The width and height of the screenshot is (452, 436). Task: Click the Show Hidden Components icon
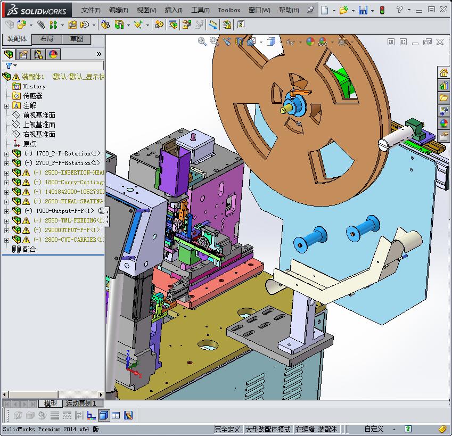(x=105, y=25)
